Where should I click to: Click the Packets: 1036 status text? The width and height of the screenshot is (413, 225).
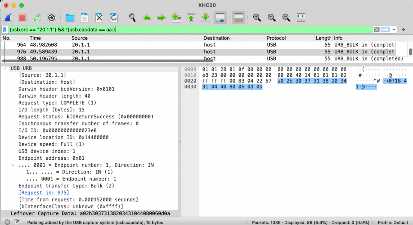point(266,222)
